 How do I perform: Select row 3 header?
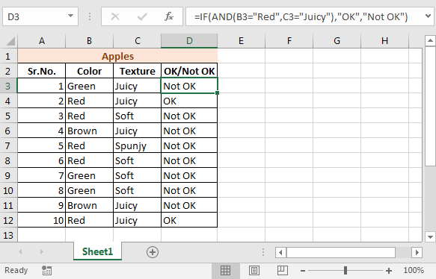(x=8, y=86)
